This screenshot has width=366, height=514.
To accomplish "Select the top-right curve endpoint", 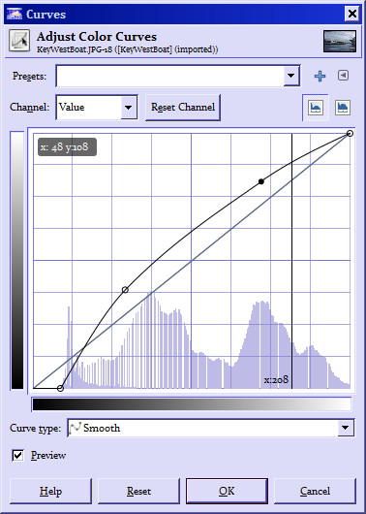I will tap(350, 133).
